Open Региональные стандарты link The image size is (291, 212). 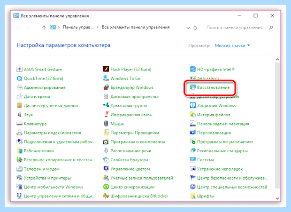222,151
